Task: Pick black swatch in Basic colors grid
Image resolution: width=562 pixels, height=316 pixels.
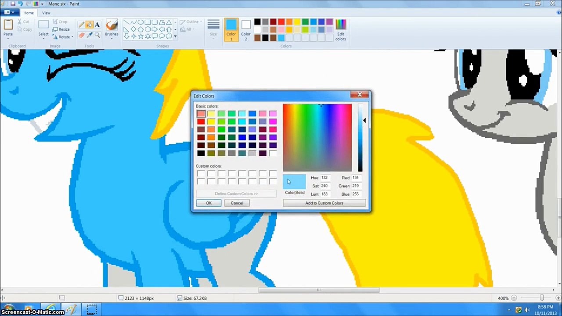Action: click(201, 153)
